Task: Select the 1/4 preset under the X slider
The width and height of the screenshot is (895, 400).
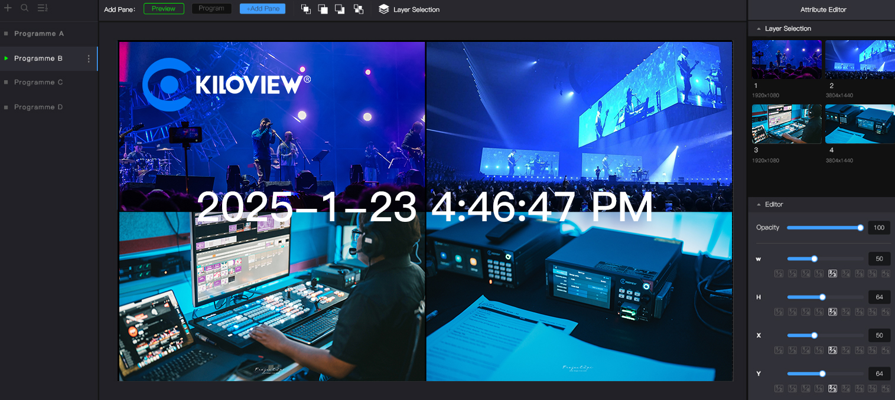Action: 806,350
